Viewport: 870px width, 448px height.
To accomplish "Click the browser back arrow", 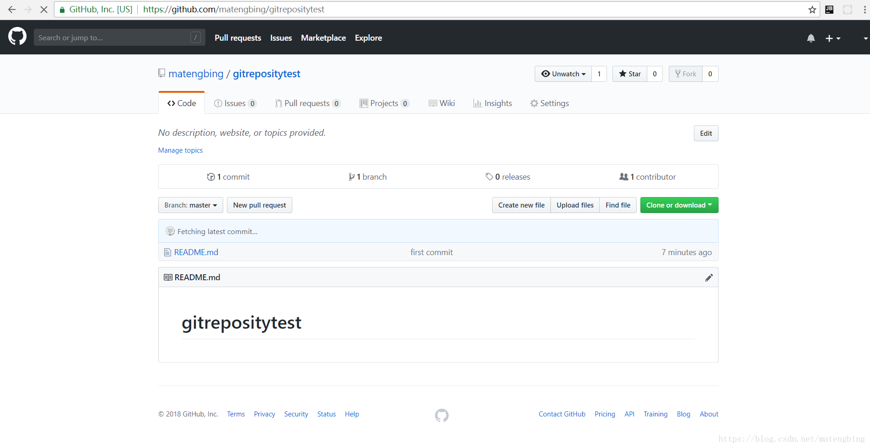I will [12, 10].
